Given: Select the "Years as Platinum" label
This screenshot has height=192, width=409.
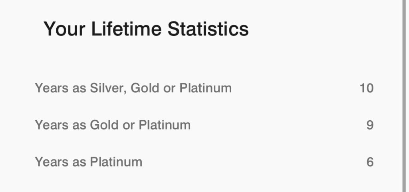Looking at the screenshot, I should (88, 162).
